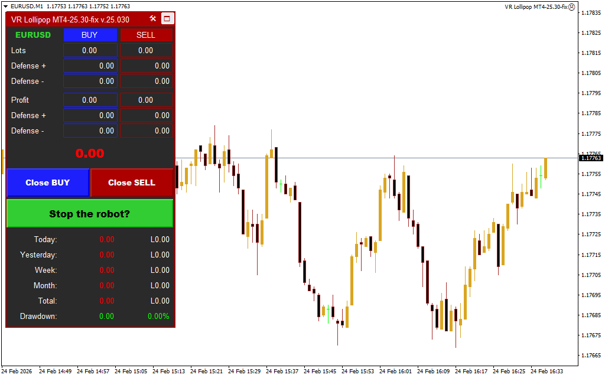Click the first SELL Defense - field

pyautogui.click(x=146, y=82)
